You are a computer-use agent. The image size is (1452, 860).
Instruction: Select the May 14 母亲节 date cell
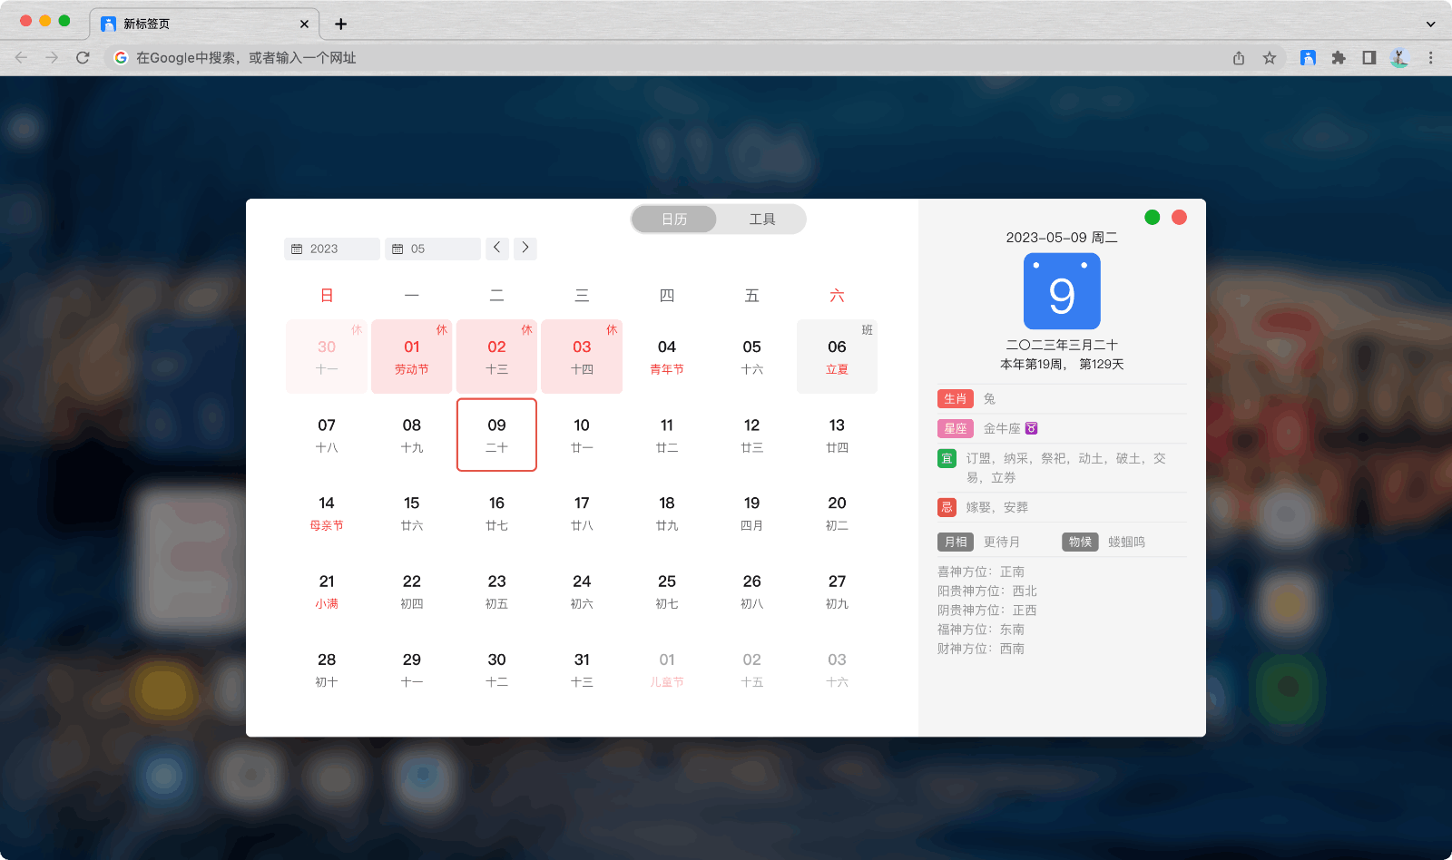click(327, 513)
